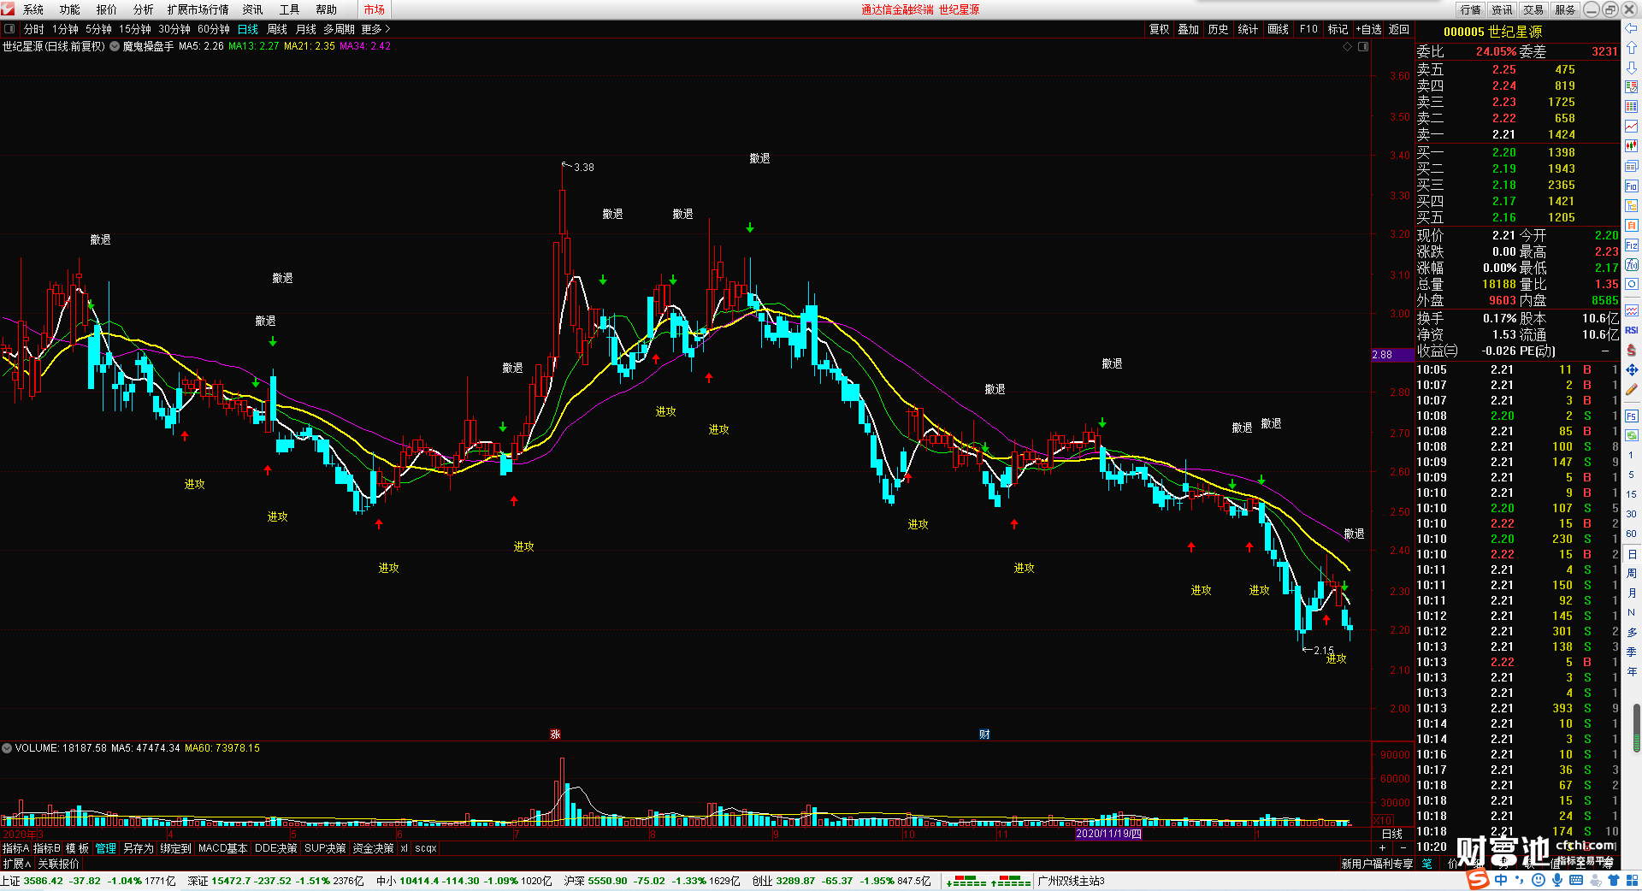1642x891 pixels.
Task: Expand the 扩展 panel at bottom left
Action: (16, 864)
